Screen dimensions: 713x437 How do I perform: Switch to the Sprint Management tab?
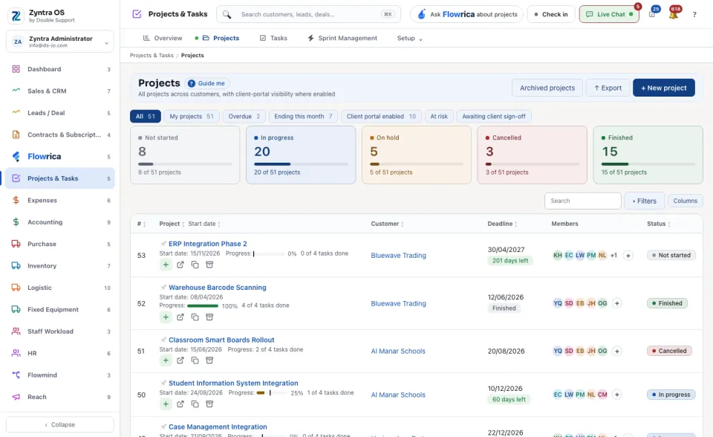[342, 38]
